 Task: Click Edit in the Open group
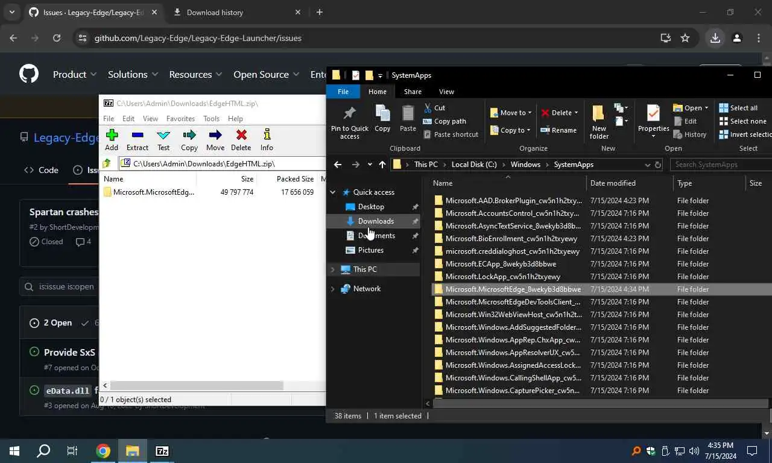click(685, 121)
